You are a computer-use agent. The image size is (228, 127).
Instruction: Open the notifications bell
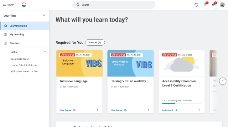[205, 5]
